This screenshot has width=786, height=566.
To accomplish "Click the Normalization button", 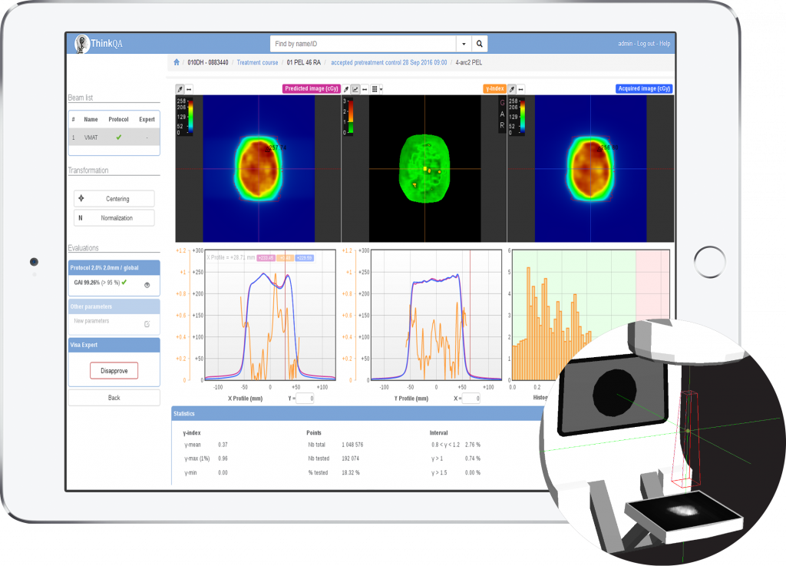I will (114, 218).
